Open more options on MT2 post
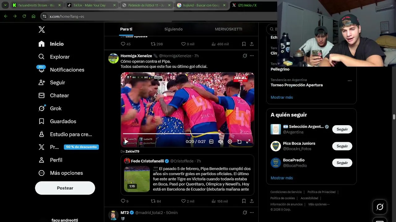 252,212
